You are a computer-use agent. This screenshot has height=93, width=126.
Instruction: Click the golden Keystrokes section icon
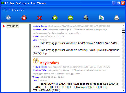coord(36,61)
